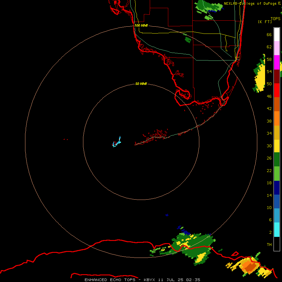Click the legend value 66
This screenshot has height=282, width=282.
[269, 35]
